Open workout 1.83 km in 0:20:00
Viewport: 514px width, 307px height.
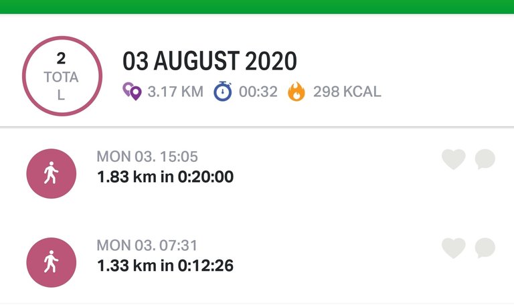pos(165,177)
